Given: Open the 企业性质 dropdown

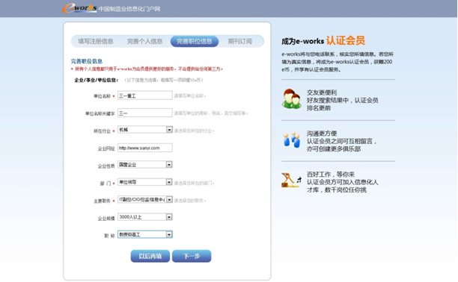Looking at the screenshot, I should point(145,165).
